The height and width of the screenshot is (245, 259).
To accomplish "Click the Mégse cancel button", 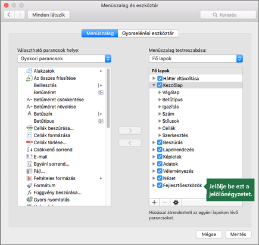I will click(209, 234).
